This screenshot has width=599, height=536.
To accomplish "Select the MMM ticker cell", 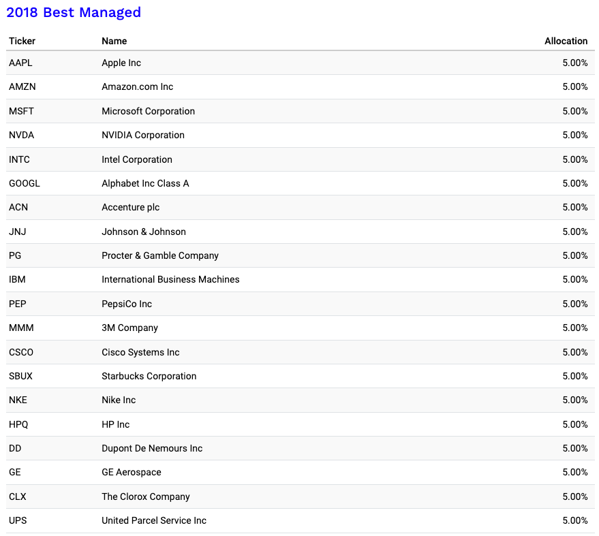I will (x=21, y=328).
